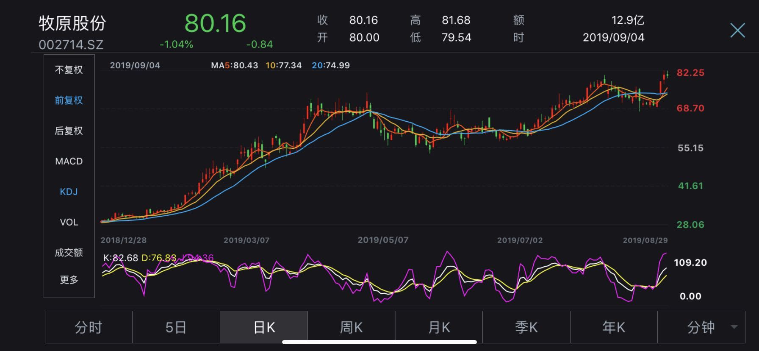Select 前复权 price adjustment mode
Viewport: 759px width, 351px height.
[x=69, y=100]
